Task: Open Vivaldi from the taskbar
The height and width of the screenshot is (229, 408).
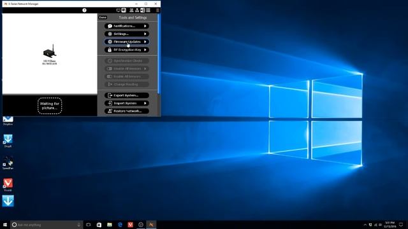Action: (130, 225)
